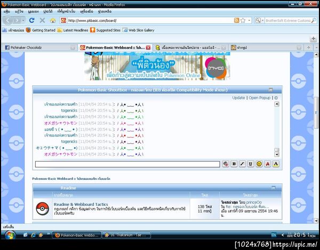Launch Internet Explorer from quick launch
320x250 pixels.
click(33, 235)
